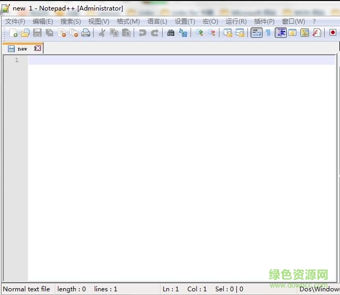Open the 文件(F) menu
This screenshot has height=295, width=340.
pos(15,21)
